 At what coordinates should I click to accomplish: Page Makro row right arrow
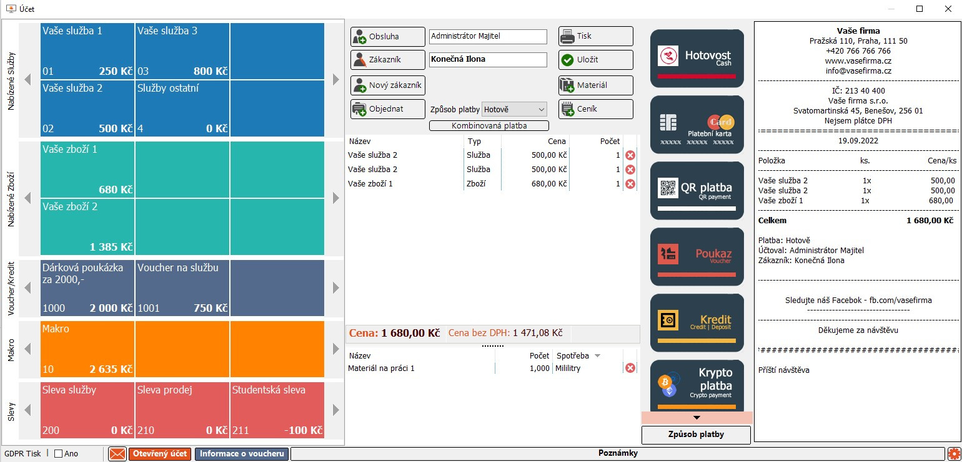[x=335, y=349]
